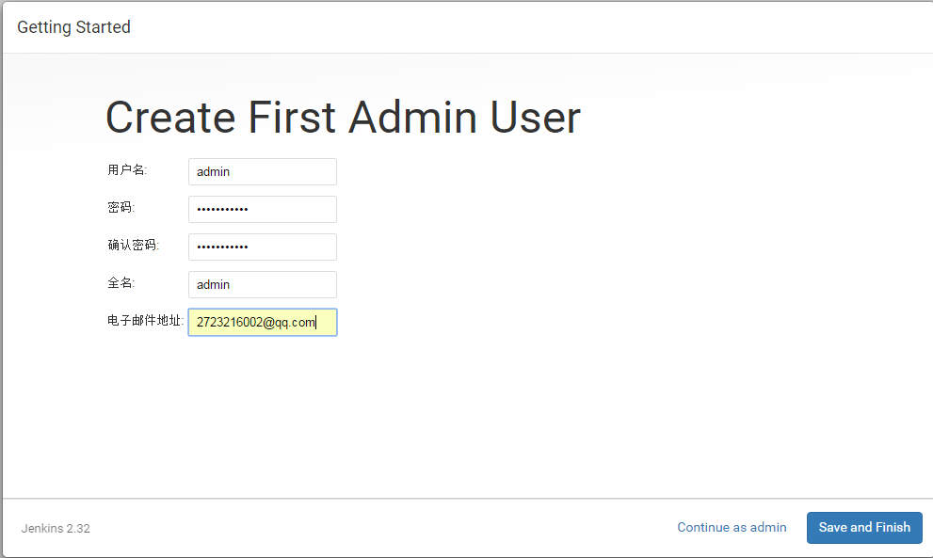Click the 密码 field label

click(x=121, y=208)
